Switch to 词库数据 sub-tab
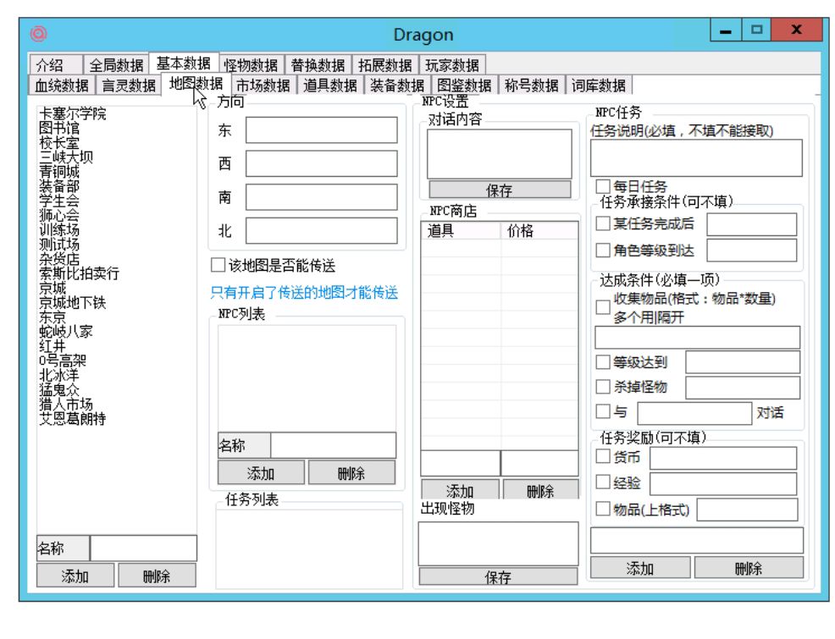This screenshot has width=835, height=639. click(599, 85)
